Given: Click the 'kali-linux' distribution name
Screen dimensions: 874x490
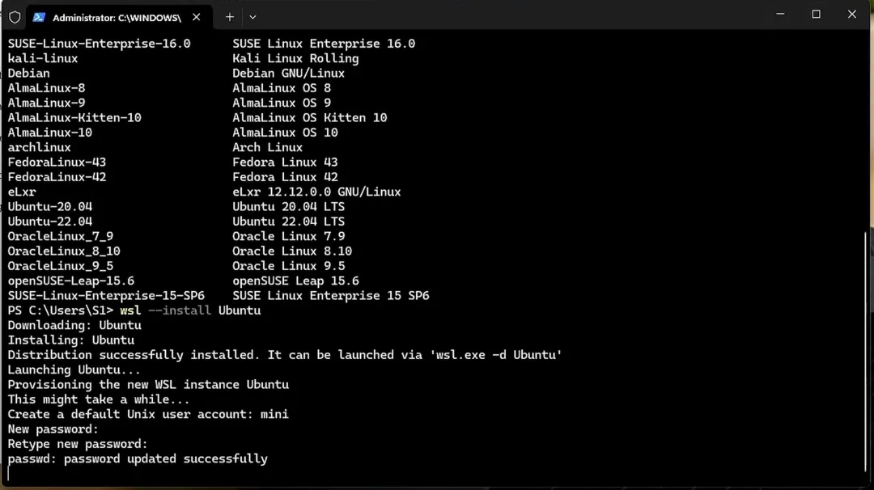Looking at the screenshot, I should coord(43,58).
